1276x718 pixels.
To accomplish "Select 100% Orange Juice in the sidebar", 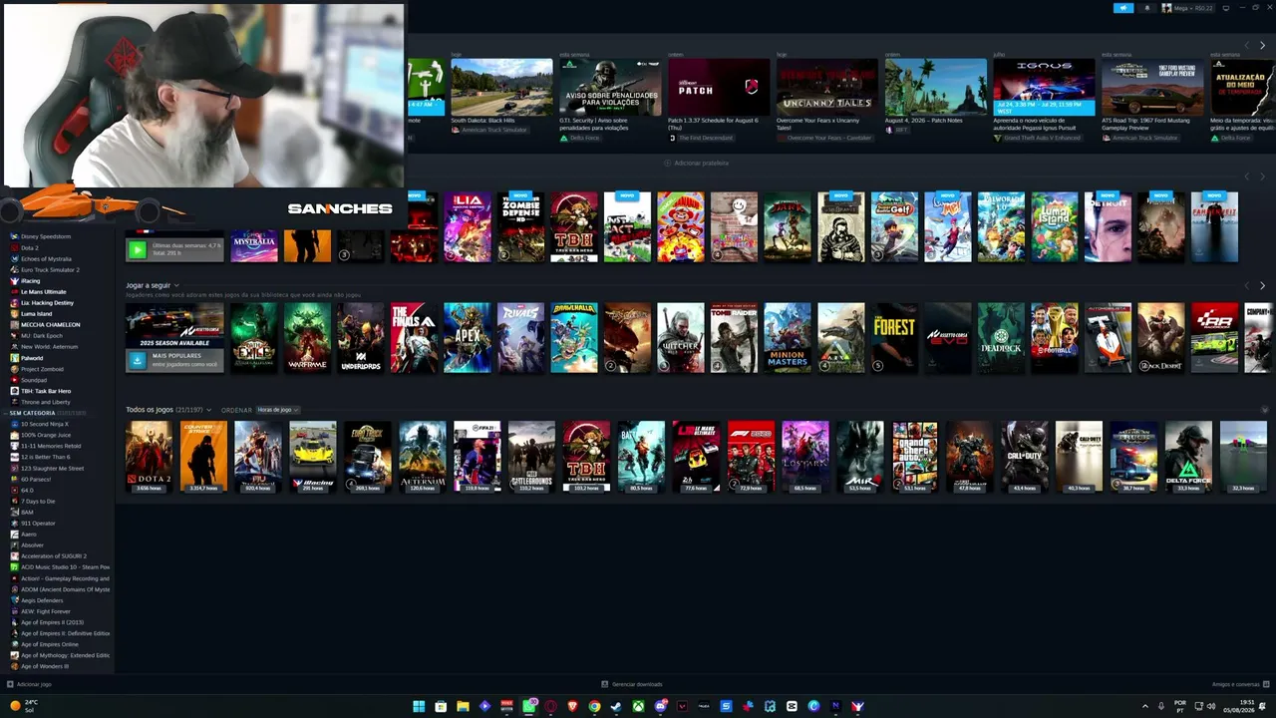I will coord(46,435).
